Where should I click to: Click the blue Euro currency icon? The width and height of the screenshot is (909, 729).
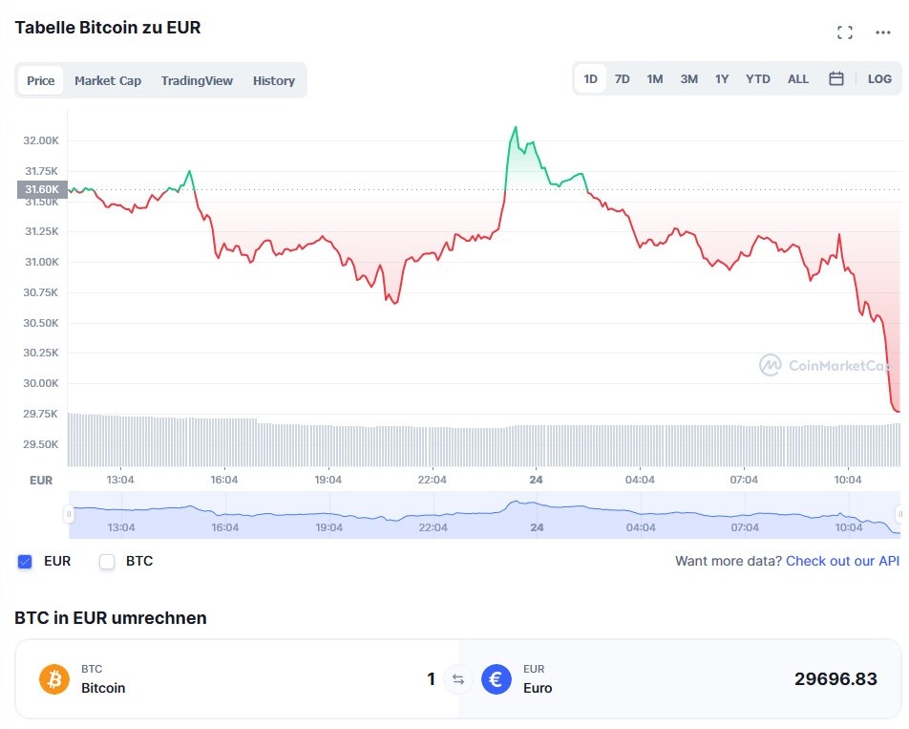(x=497, y=679)
